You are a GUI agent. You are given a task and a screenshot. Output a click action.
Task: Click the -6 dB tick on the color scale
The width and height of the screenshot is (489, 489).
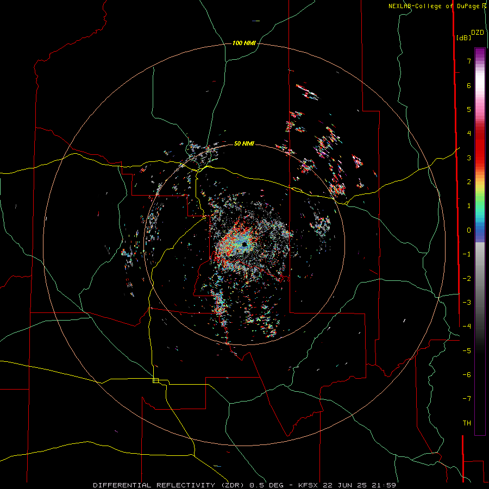point(467,375)
